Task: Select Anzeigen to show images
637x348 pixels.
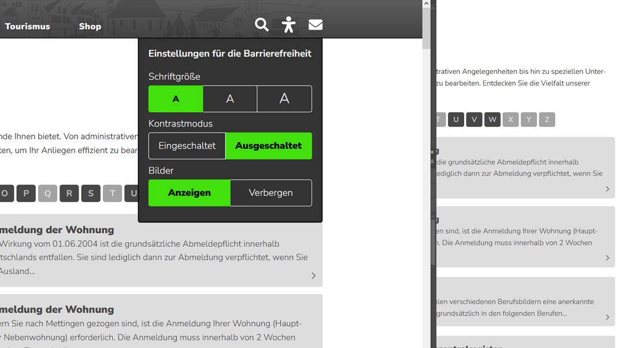Action: (x=190, y=192)
